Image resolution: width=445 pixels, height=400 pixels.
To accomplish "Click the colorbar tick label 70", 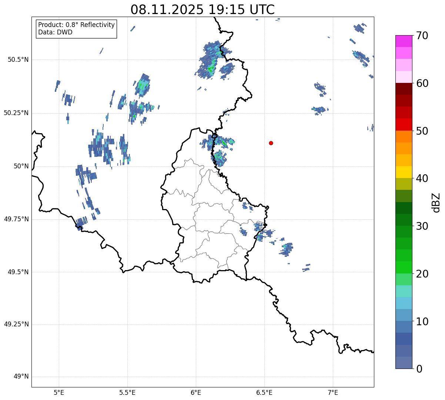I will [422, 36].
